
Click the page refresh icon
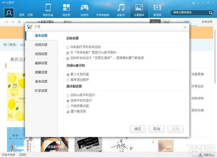coord(19,22)
